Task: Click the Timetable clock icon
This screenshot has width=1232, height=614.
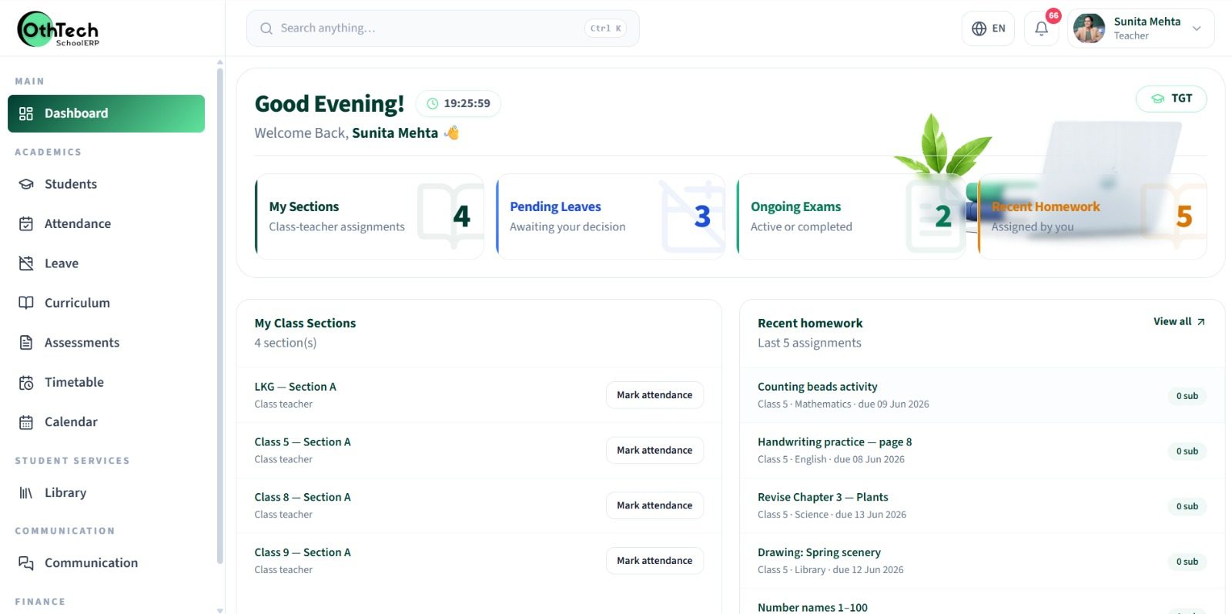Action: click(x=26, y=383)
